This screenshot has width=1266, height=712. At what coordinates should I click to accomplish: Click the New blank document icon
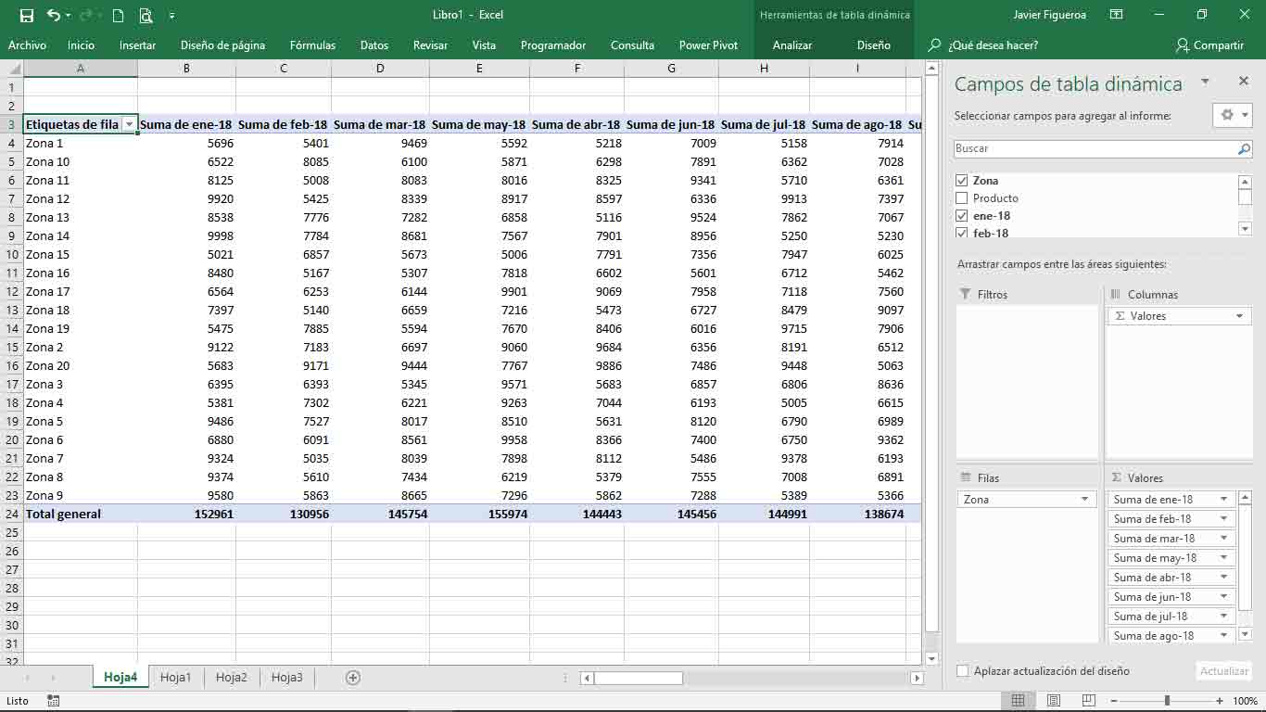point(118,15)
